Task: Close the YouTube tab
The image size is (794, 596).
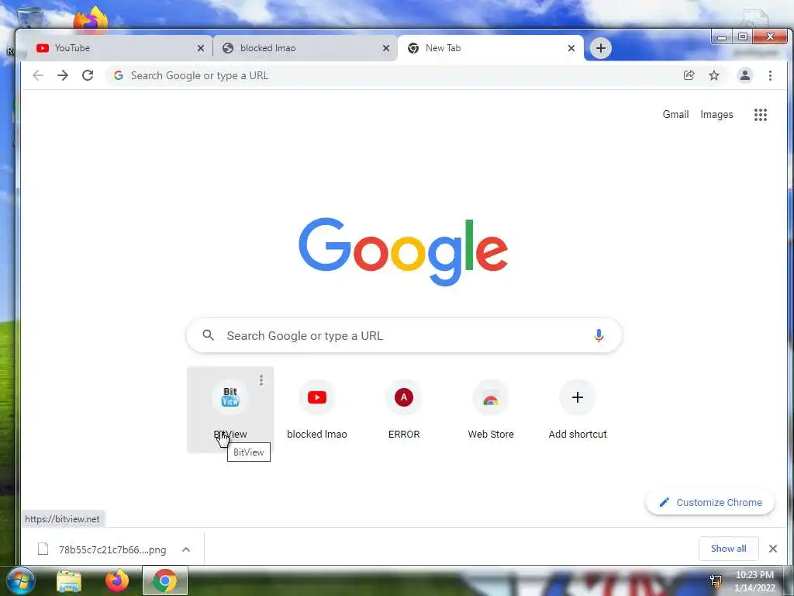Action: click(x=201, y=48)
